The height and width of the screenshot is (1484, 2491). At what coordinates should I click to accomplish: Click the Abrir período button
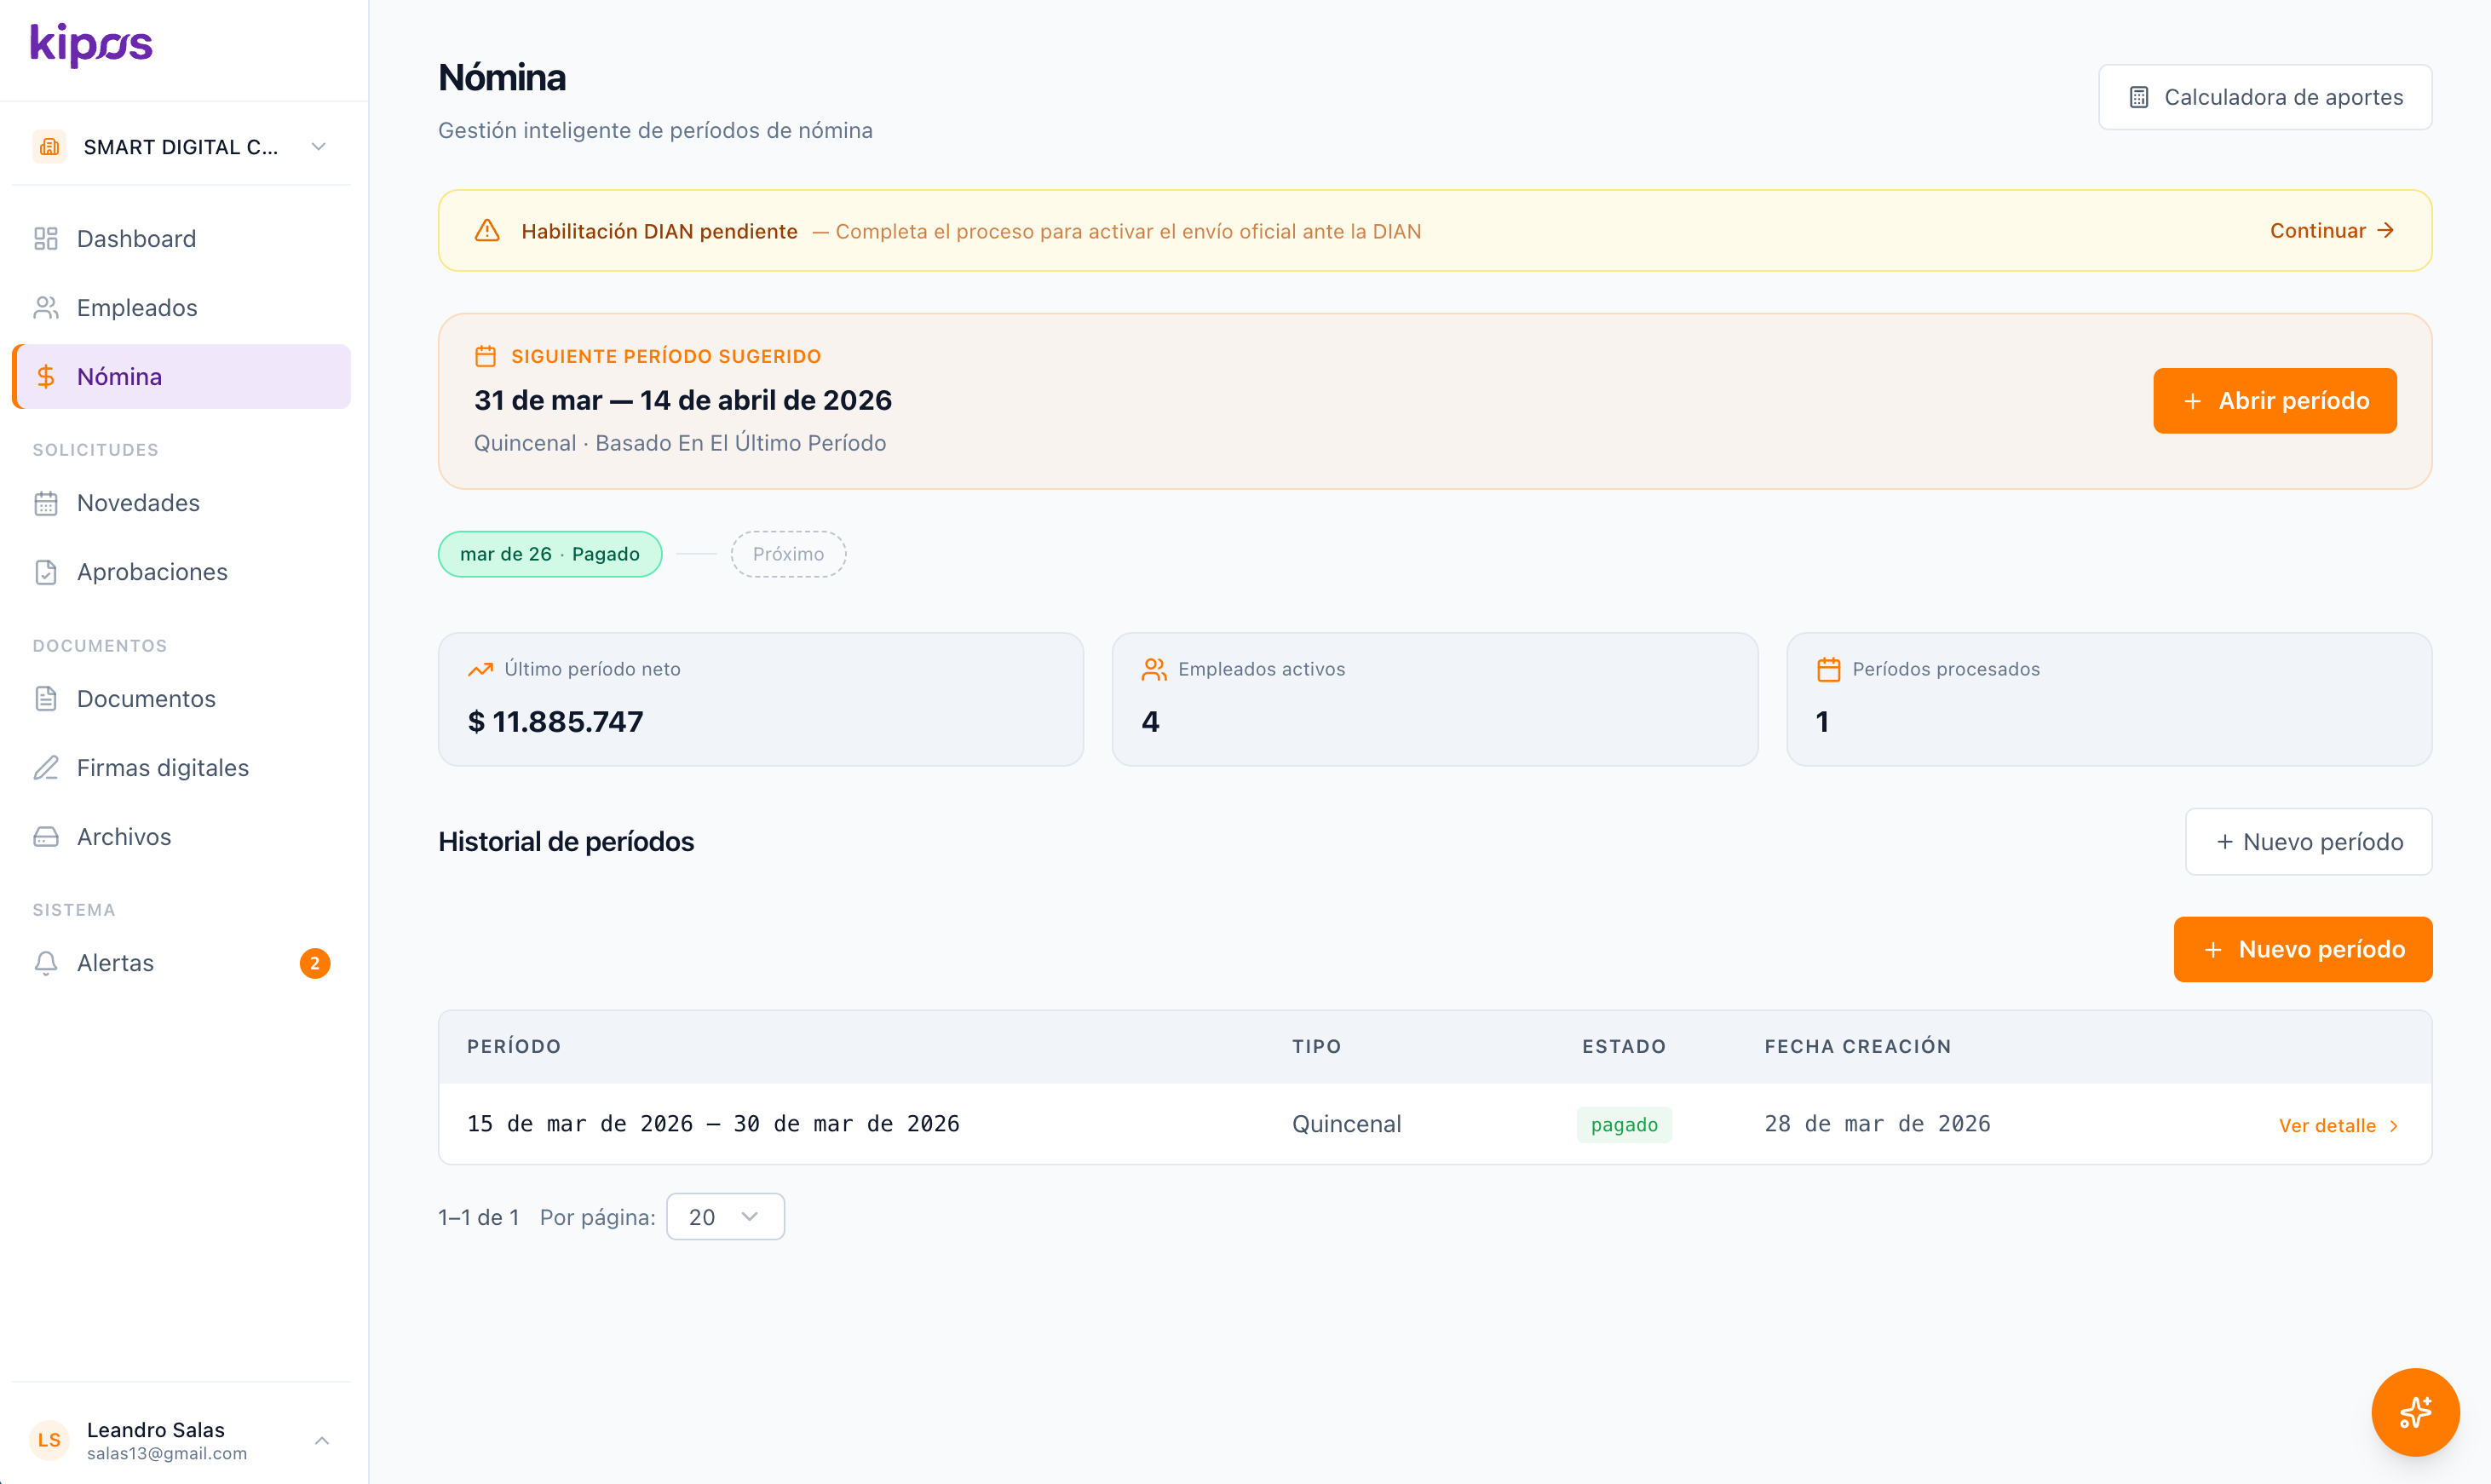(2274, 401)
